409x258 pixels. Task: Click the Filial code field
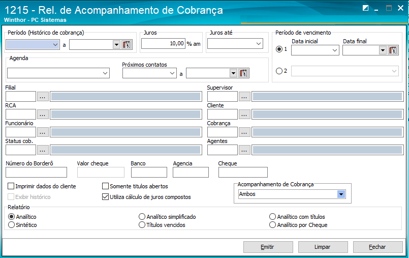coord(21,96)
